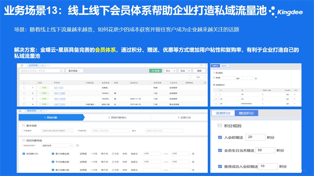Open member phone link ending 9330
The width and height of the screenshot is (314, 176).
coord(60,99)
